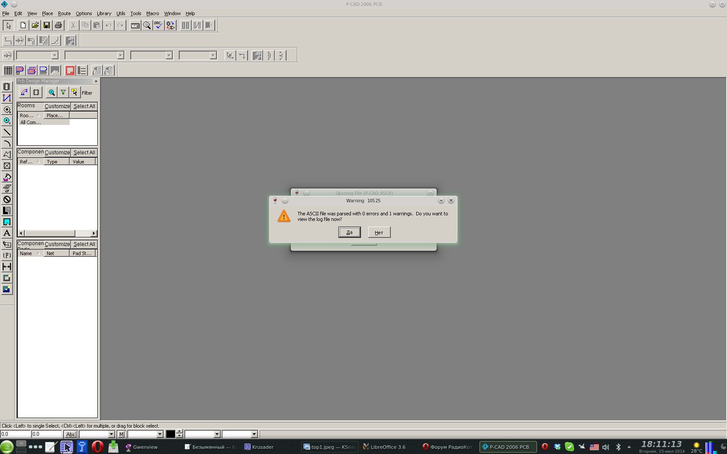Open the third dropdown in the route toolbar
Image resolution: width=727 pixels, height=454 pixels.
click(x=169, y=55)
